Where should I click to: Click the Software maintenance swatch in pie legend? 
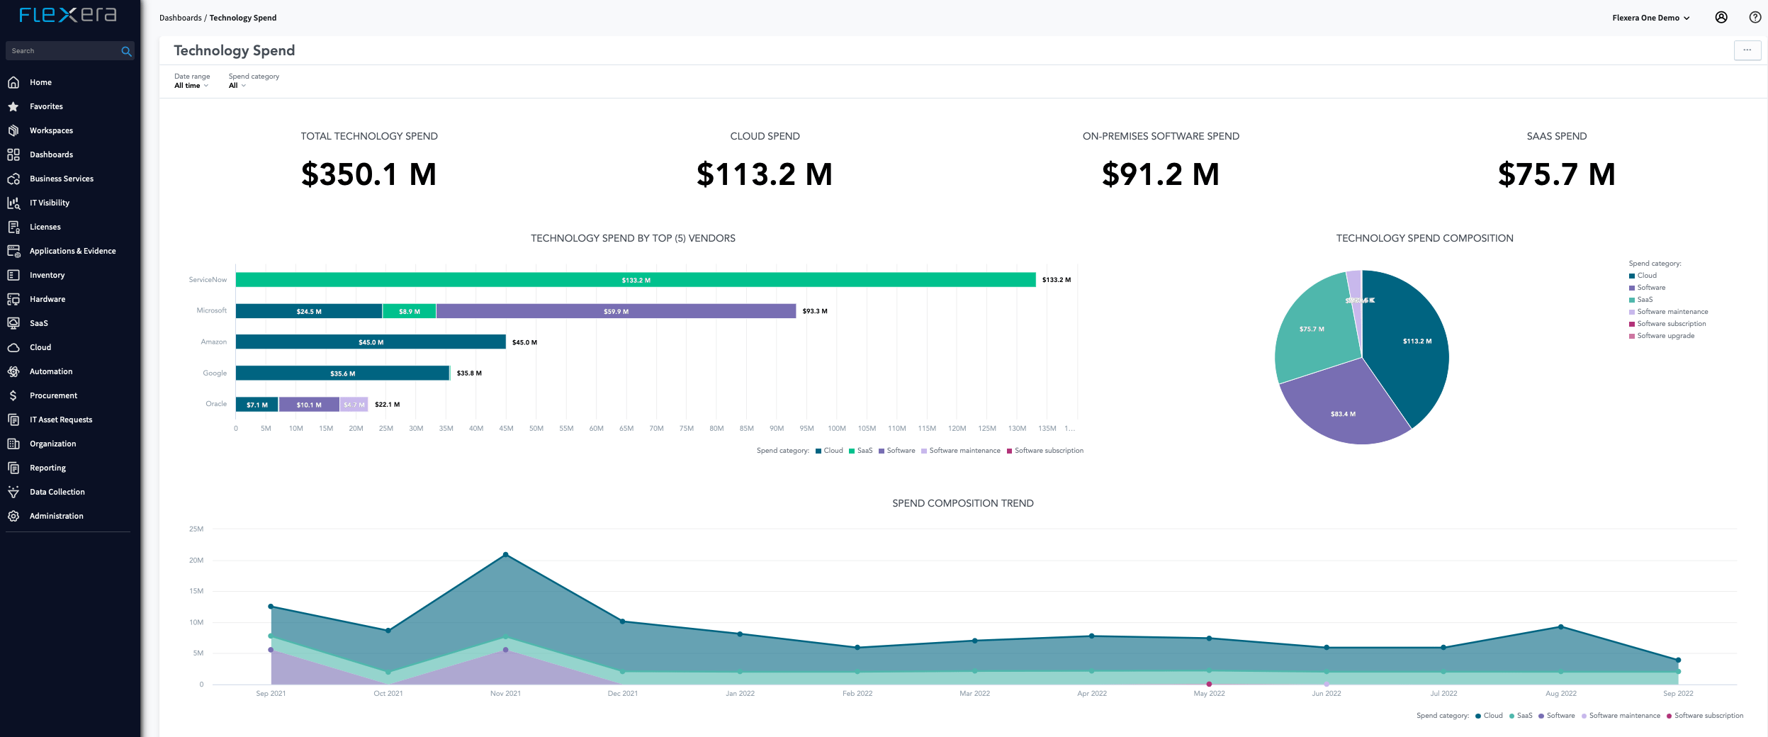coord(1632,312)
